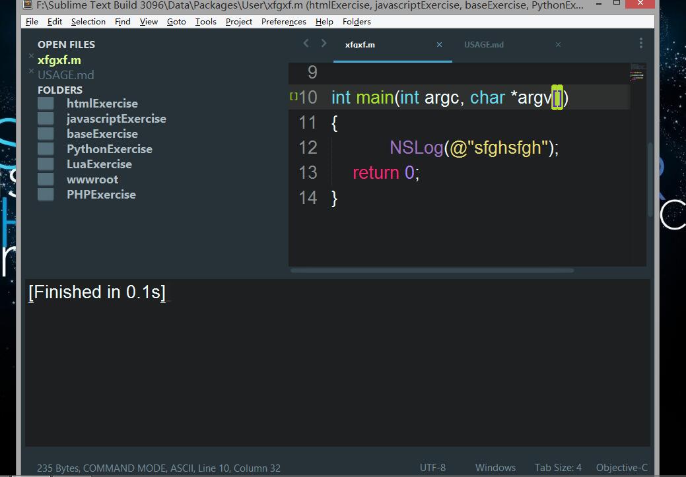686x477 pixels.
Task: Click UTF-8 encoding in status bar
Action: click(432, 467)
